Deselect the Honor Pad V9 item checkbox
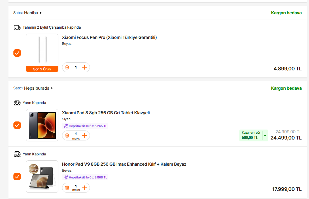 [x=17, y=176]
